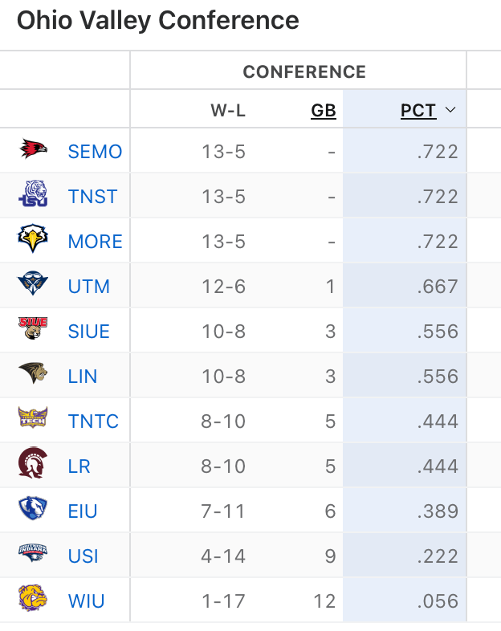Click the Morehead State eagle logo

(33, 240)
